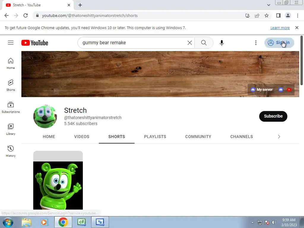The width and height of the screenshot is (304, 228).
Task: Share this page icon
Action: pyautogui.click(x=257, y=15)
